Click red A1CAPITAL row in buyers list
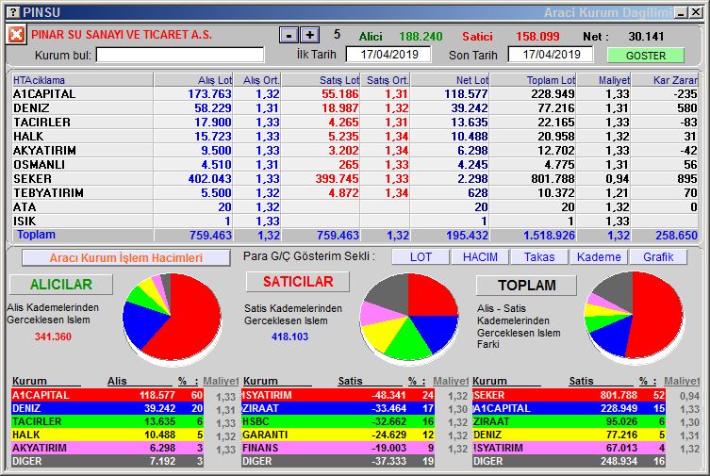Screen dimensions: 710x476 pyautogui.click(x=107, y=395)
